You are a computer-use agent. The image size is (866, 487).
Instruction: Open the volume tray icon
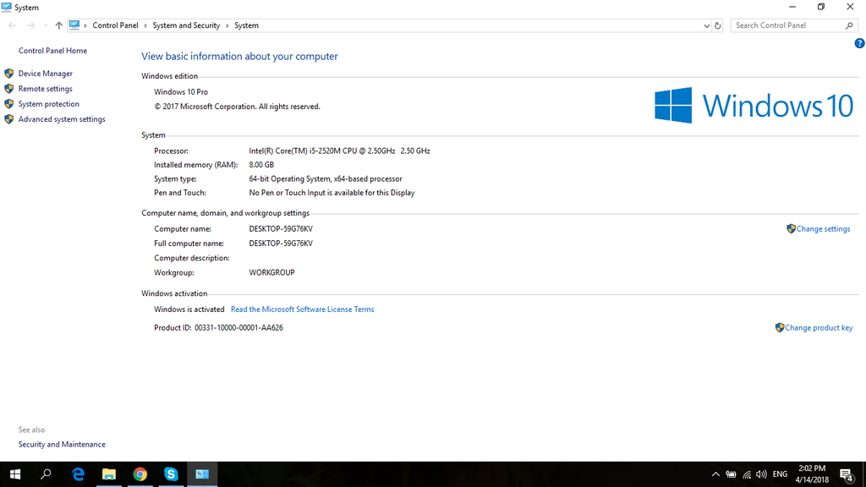(x=762, y=474)
